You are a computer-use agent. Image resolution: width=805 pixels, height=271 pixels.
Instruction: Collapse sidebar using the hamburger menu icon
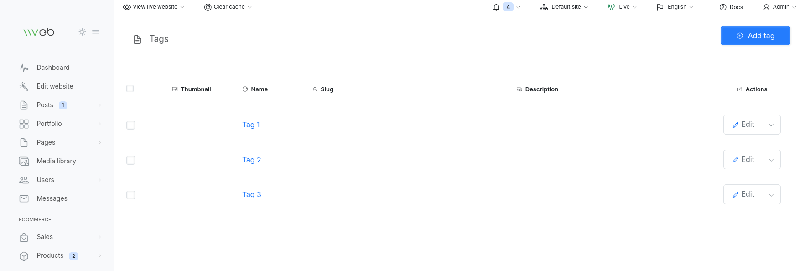click(x=96, y=32)
